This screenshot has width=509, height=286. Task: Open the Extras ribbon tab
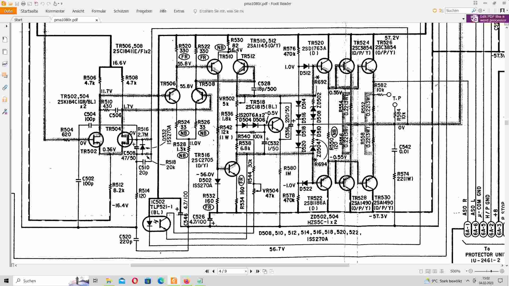[179, 11]
